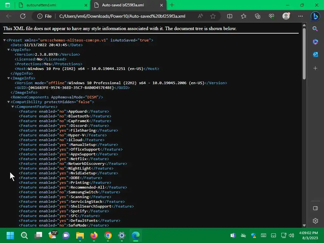Click the Hyper-V feature line
Screen dimensions: 324x243
tap(63, 135)
